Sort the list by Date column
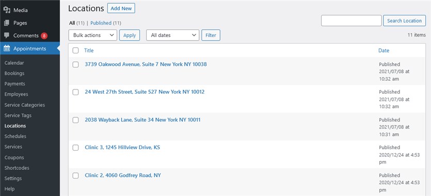Viewport: 431px width, 196px height. tap(384, 50)
